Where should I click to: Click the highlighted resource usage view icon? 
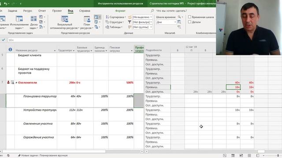[x=98, y=17]
